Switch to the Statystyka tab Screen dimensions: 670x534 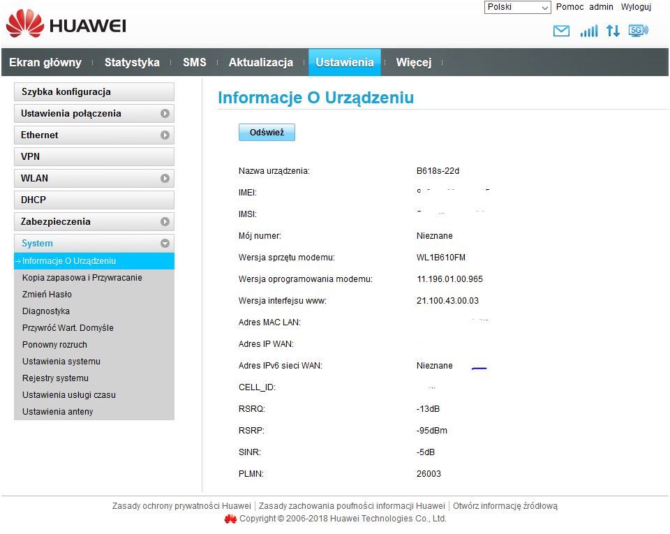tap(132, 62)
